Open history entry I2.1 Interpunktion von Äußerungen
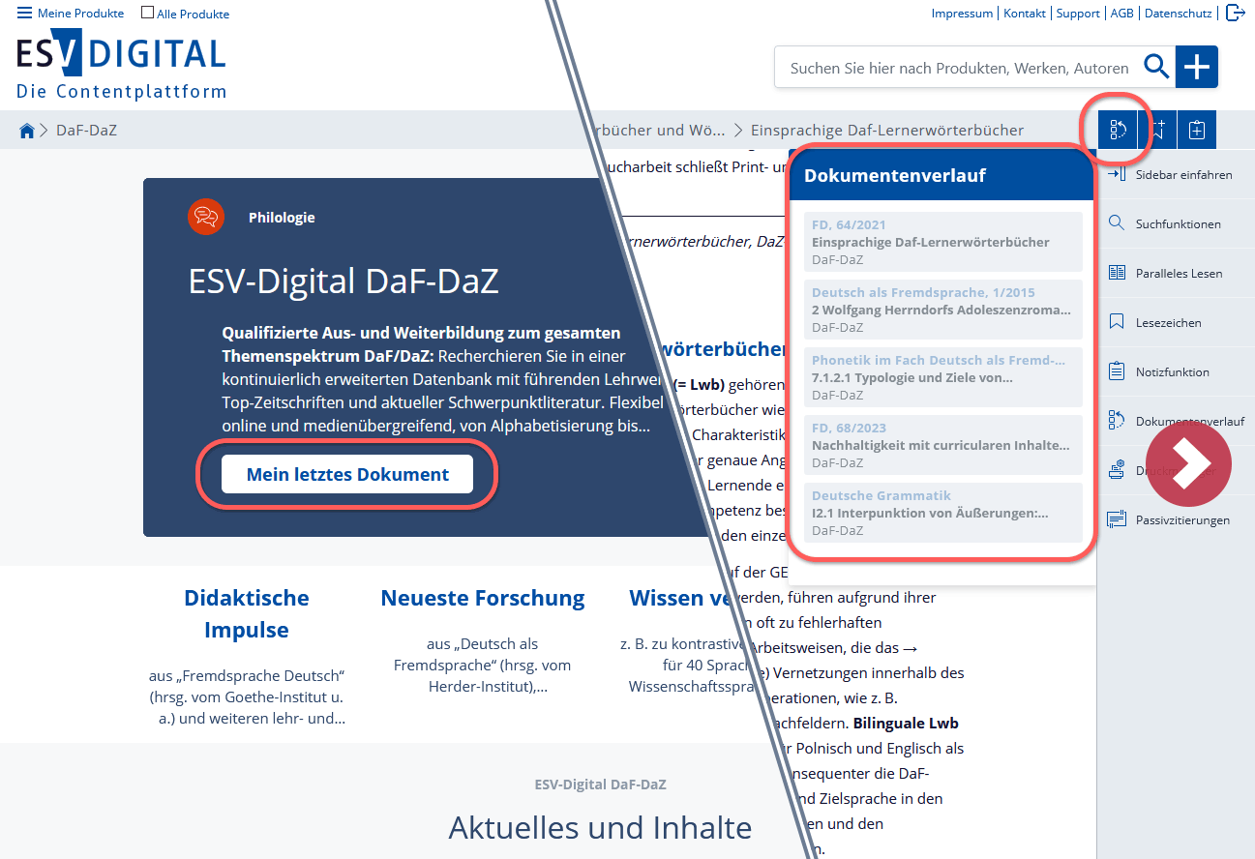Screen dimensions: 1255x859 pos(943,513)
